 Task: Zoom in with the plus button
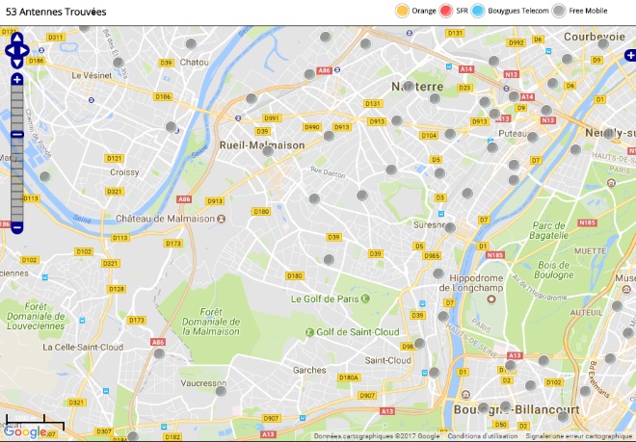(17, 80)
